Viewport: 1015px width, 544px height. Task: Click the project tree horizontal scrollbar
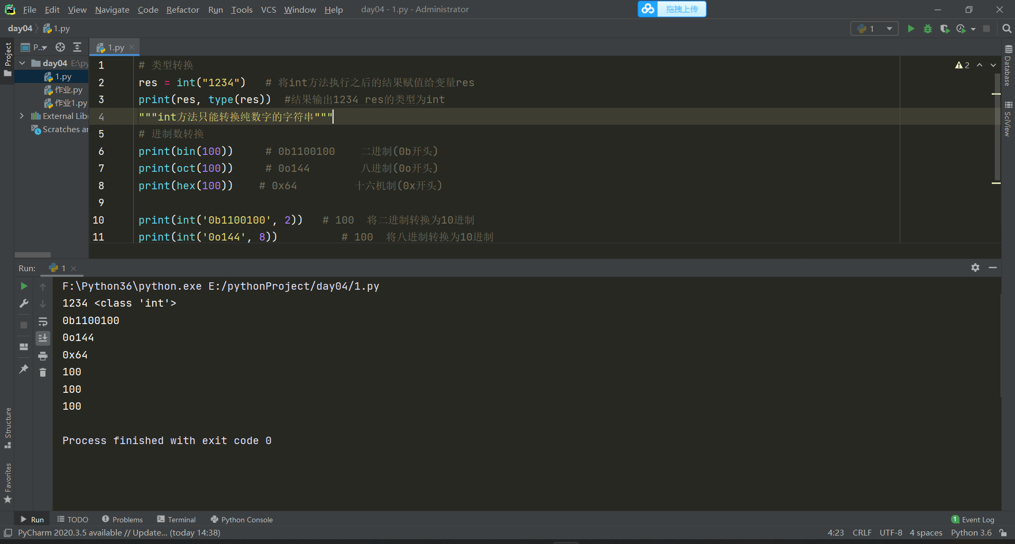pos(33,255)
